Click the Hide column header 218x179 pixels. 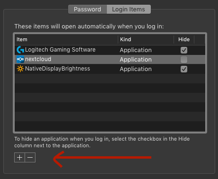[x=184, y=39]
